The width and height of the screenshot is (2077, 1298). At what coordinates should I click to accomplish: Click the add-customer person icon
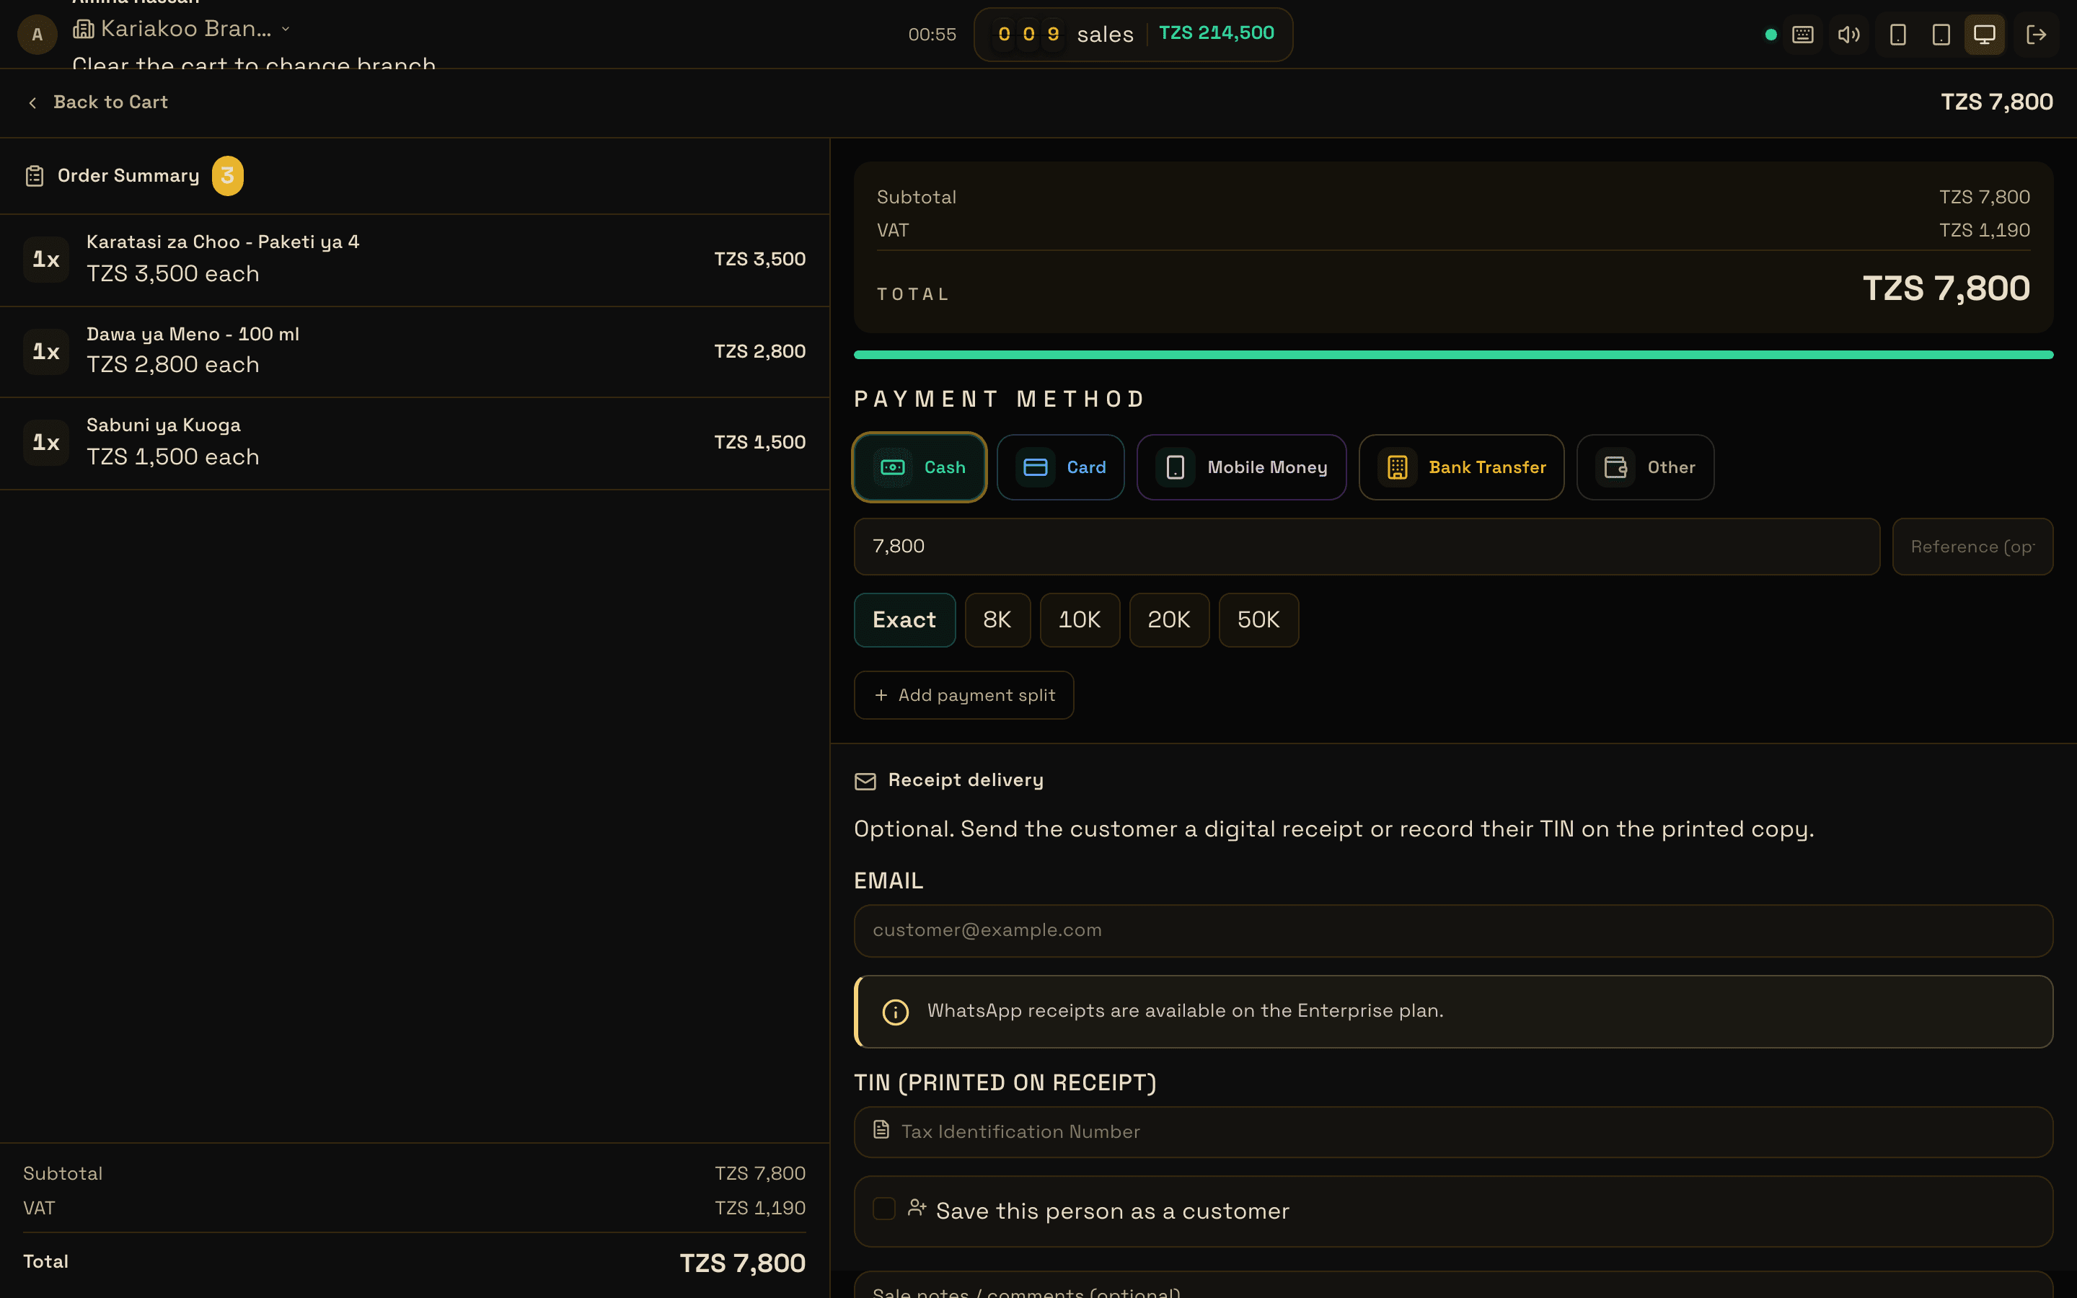[x=917, y=1208]
